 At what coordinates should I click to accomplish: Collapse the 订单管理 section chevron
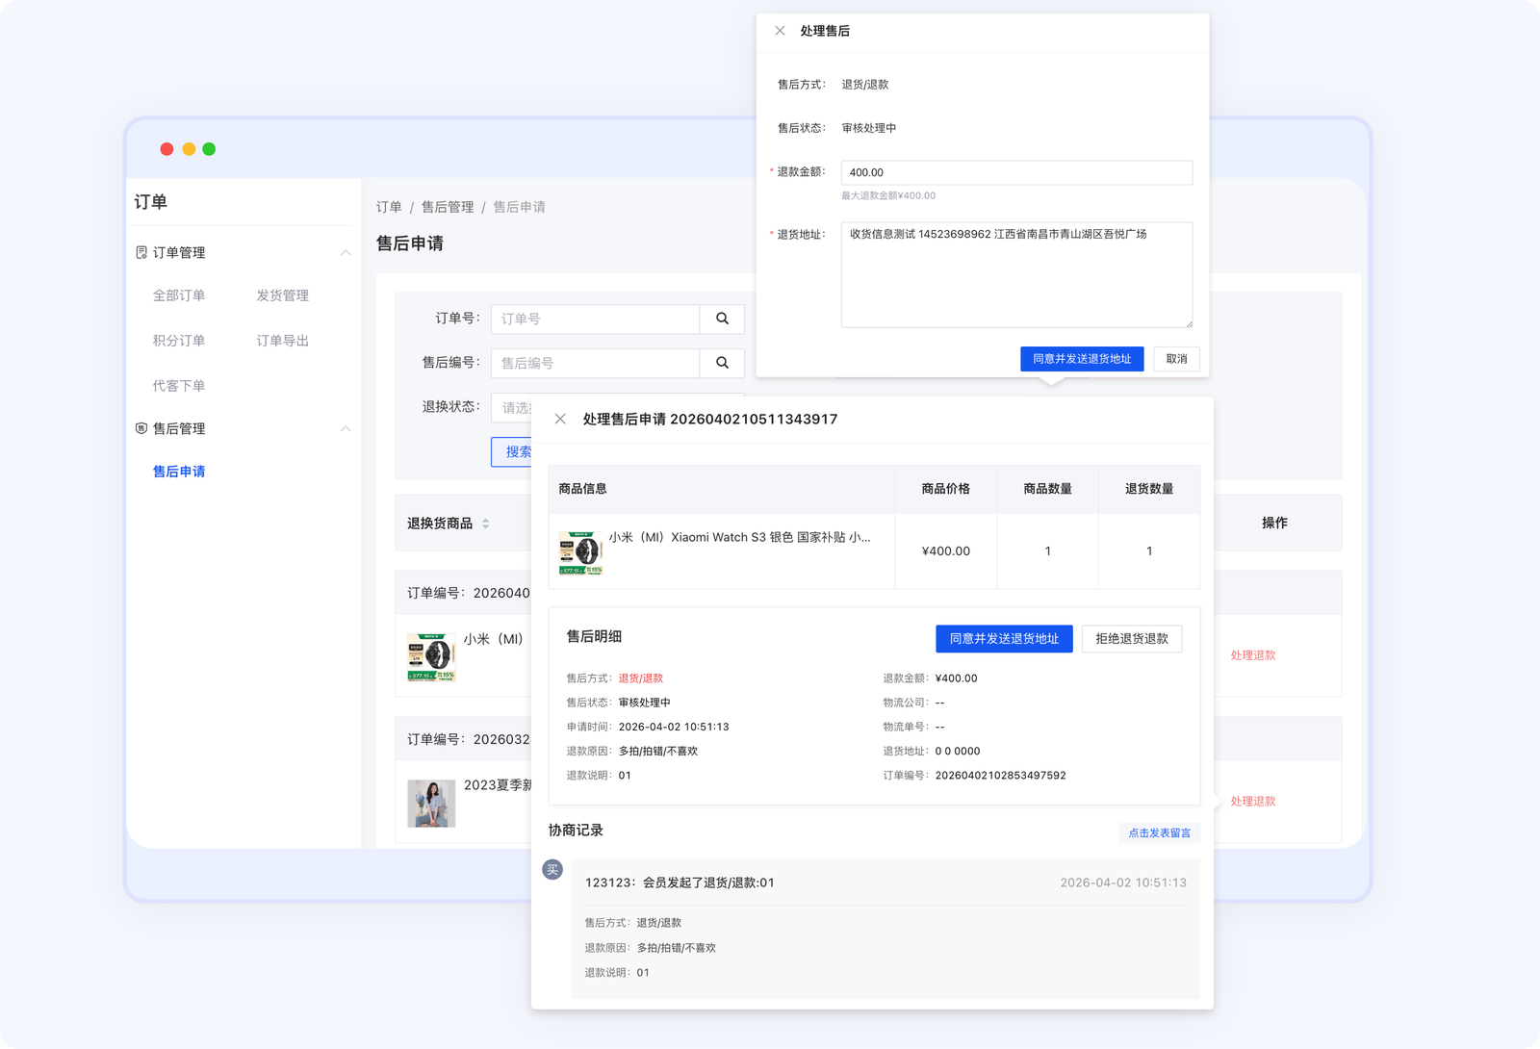pos(346,252)
